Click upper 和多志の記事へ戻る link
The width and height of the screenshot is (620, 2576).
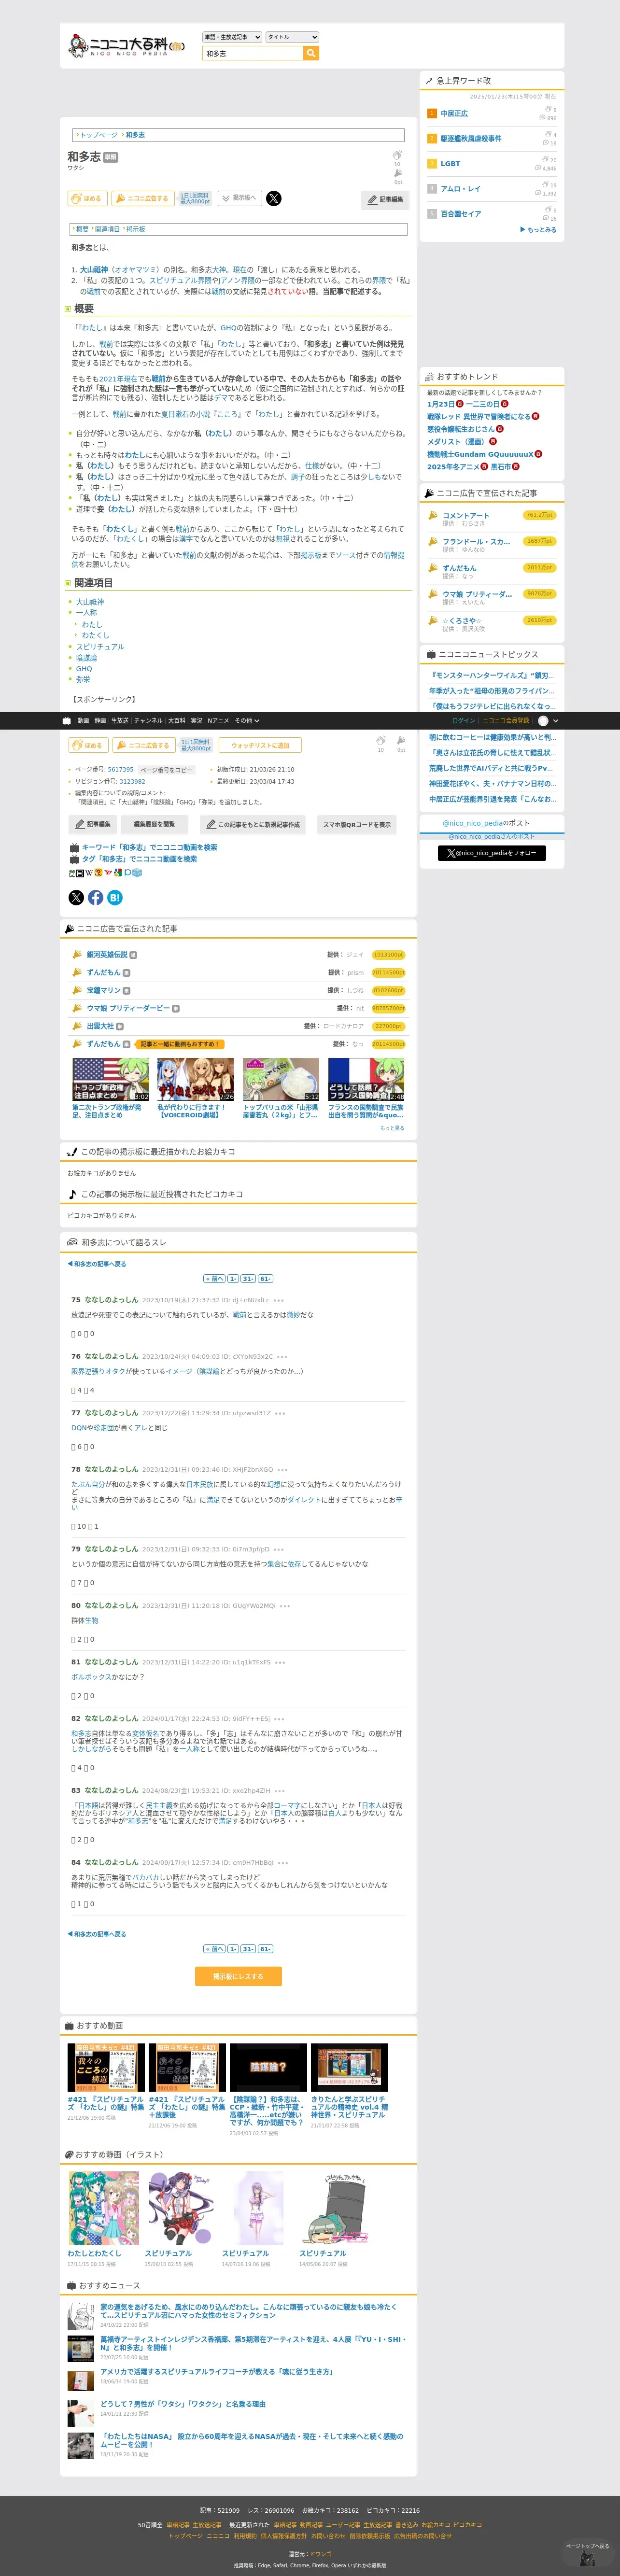coord(97,1264)
